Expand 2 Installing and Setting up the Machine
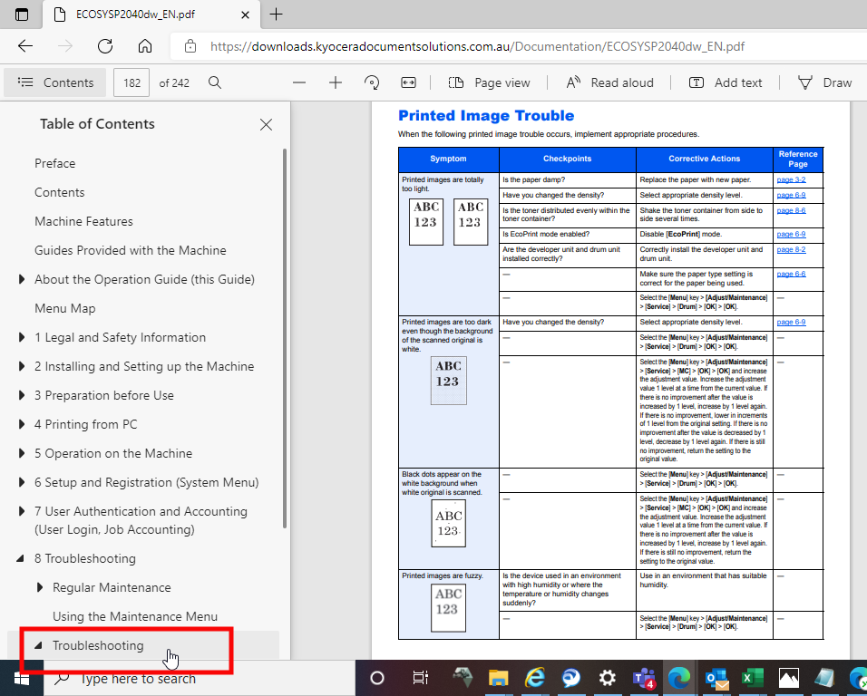 coord(22,365)
